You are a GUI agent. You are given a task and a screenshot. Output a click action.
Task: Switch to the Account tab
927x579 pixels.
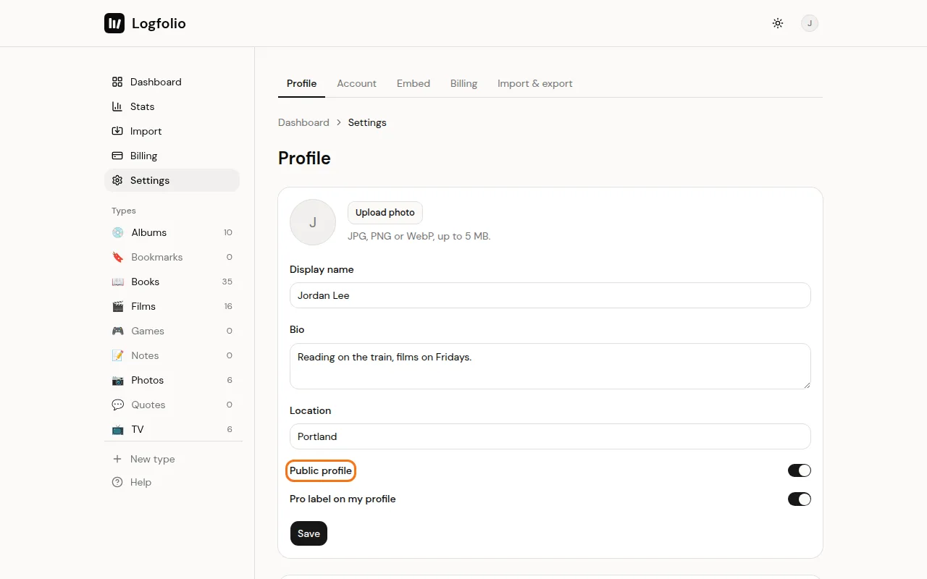(x=356, y=83)
